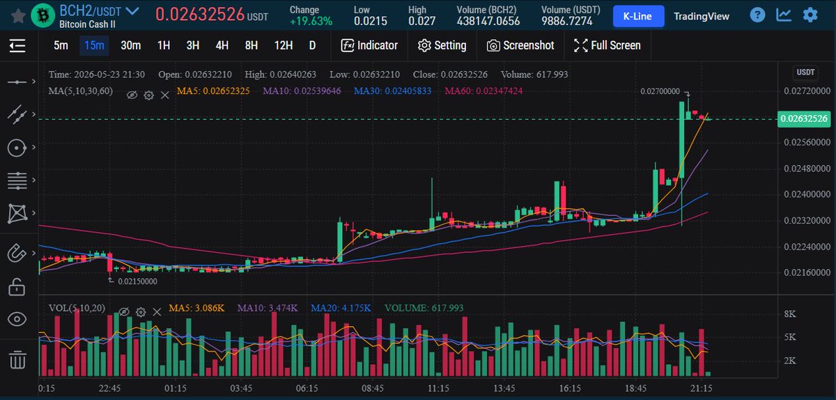Click the line chart icon beside help

pyautogui.click(x=784, y=15)
